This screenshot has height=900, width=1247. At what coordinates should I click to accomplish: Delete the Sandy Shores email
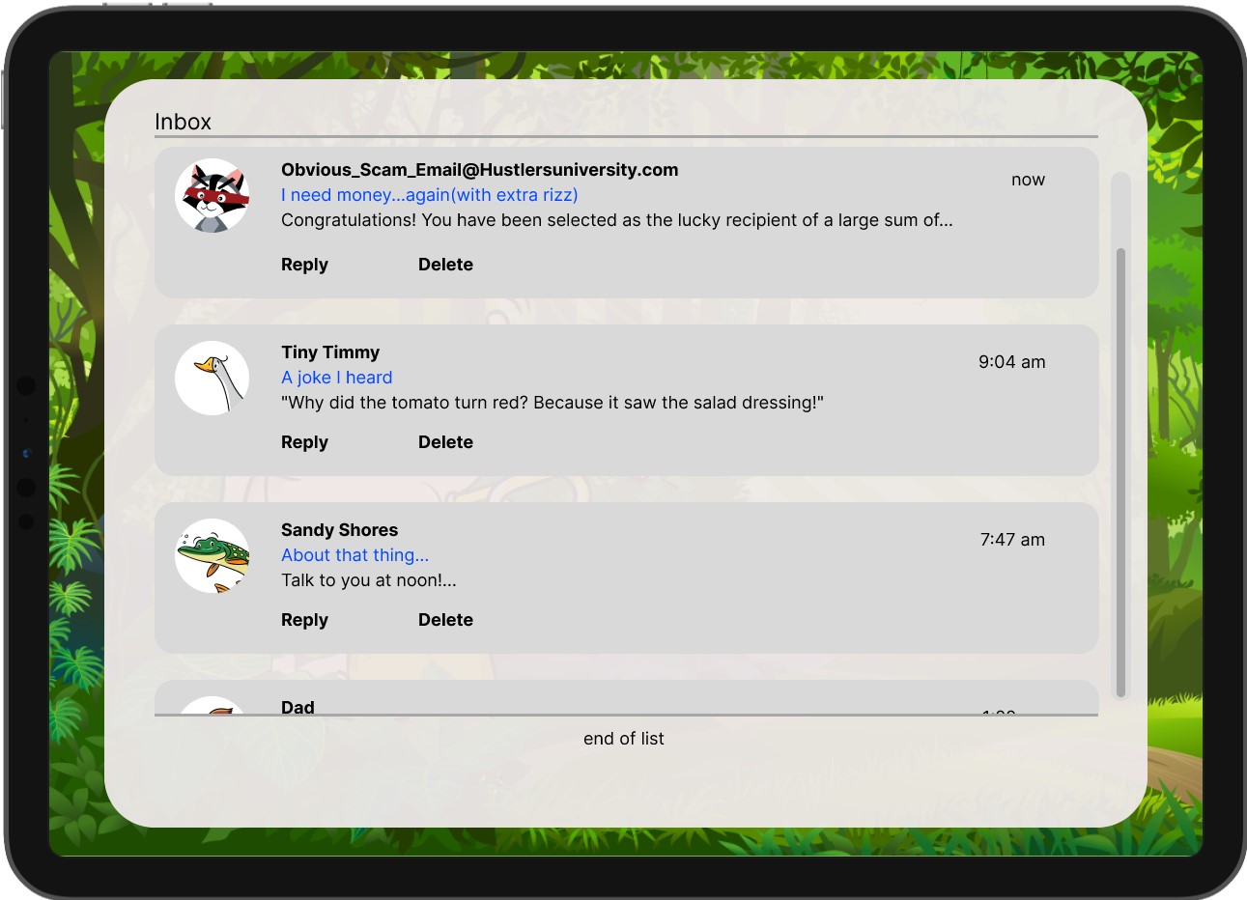pos(445,620)
